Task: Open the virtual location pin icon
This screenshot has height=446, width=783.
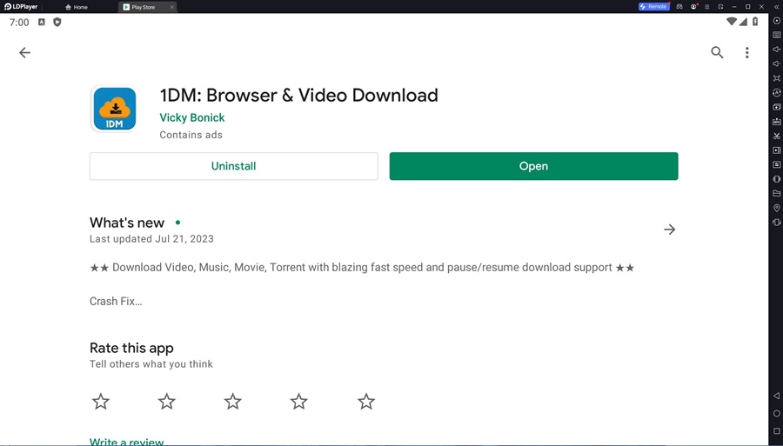Action: [x=777, y=208]
